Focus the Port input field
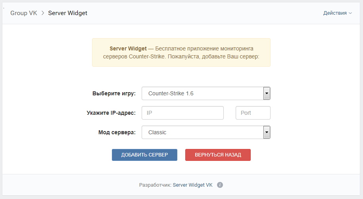Image resolution: width=363 pixels, height=199 pixels. [x=253, y=113]
